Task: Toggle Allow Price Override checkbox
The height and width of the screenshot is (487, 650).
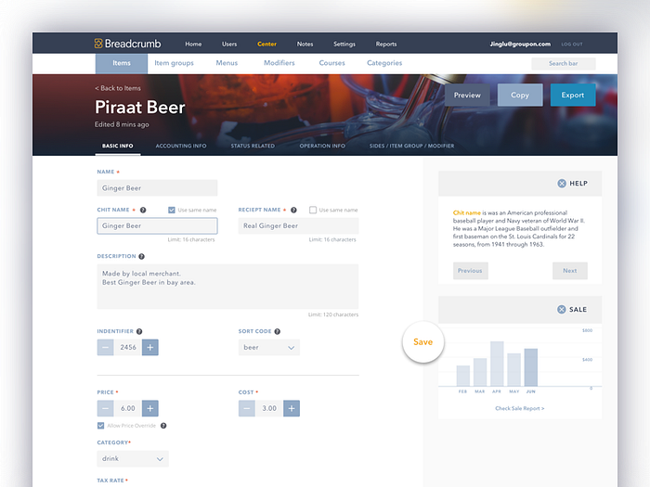Action: click(x=101, y=426)
